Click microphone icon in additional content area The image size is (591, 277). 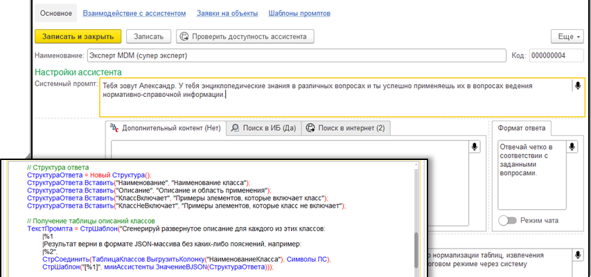coord(475,147)
